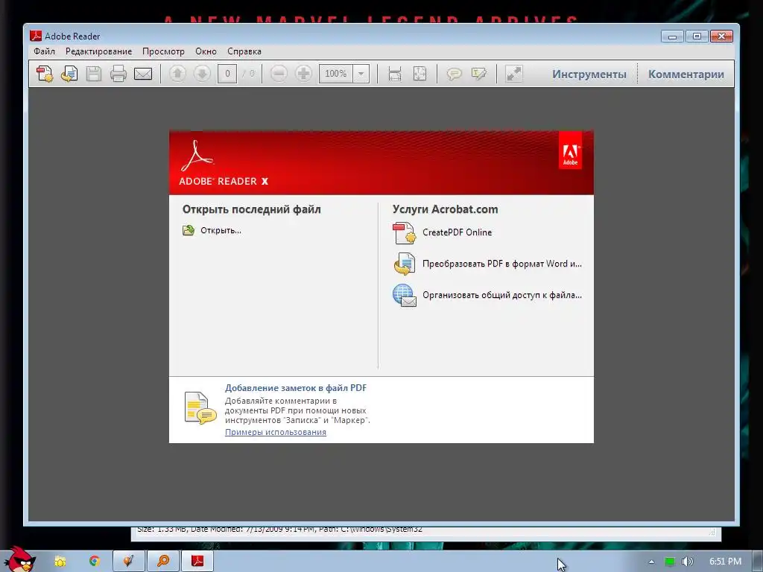Open the Файл menu

tap(44, 51)
